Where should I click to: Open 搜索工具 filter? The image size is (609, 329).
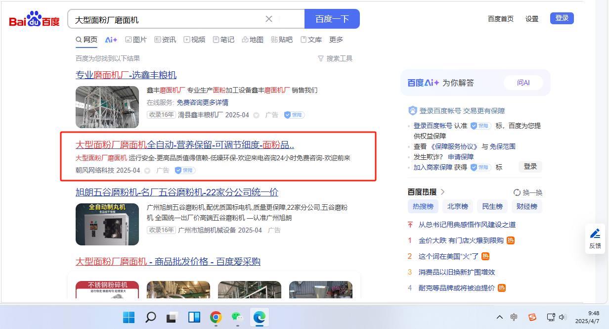pos(335,58)
